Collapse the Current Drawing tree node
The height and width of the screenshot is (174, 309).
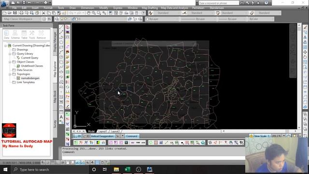coord(5,45)
